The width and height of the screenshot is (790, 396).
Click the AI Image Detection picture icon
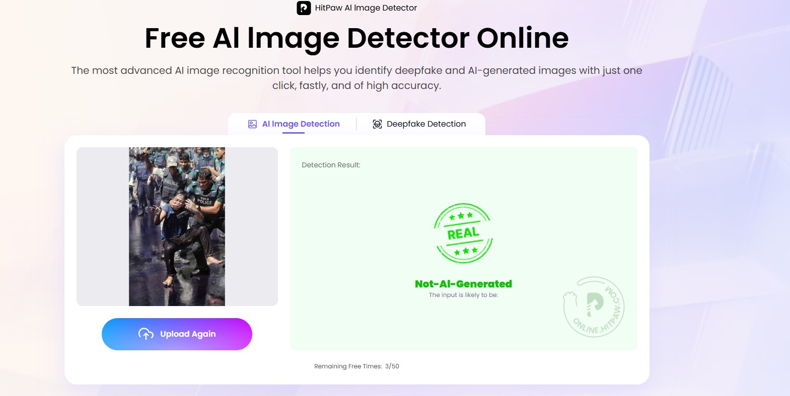click(x=252, y=124)
